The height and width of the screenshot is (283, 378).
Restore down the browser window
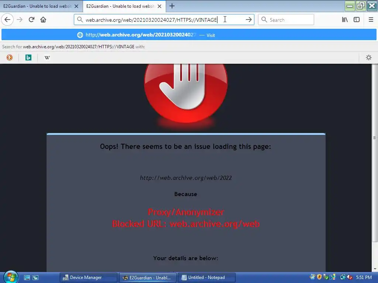point(361,6)
